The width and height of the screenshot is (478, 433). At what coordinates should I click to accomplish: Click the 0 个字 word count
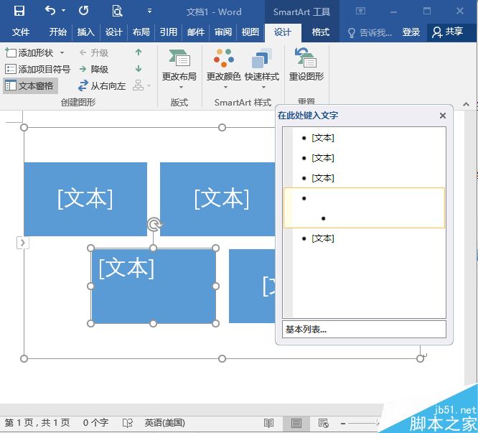95,423
